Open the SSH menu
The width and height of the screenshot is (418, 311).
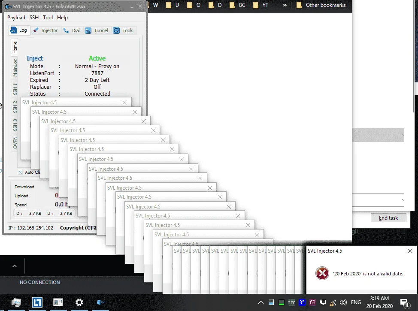[34, 18]
